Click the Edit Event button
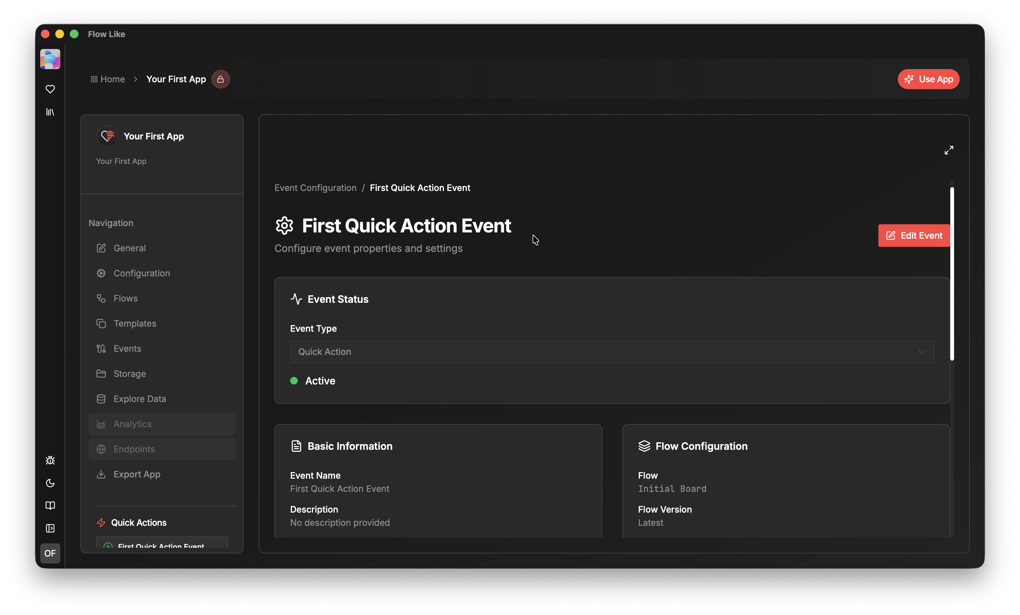This screenshot has height=615, width=1020. 914,235
